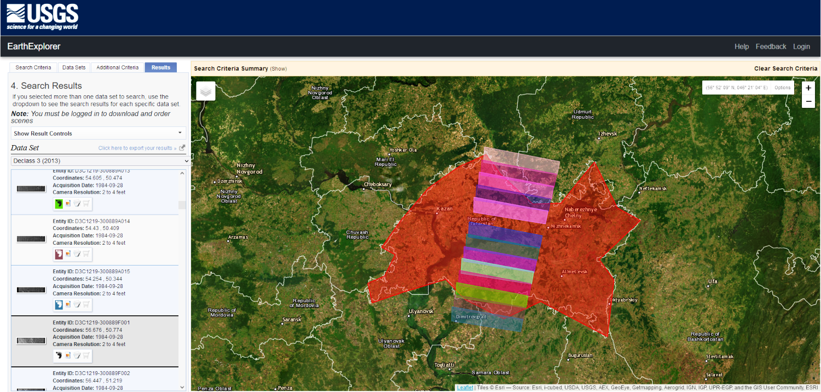Click order cart icon for scene D3C1219-300889F001

(x=86, y=356)
